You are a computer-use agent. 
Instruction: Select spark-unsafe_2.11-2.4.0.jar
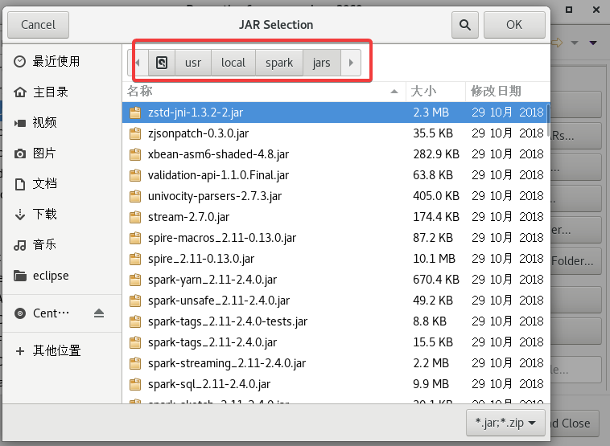pos(335,301)
